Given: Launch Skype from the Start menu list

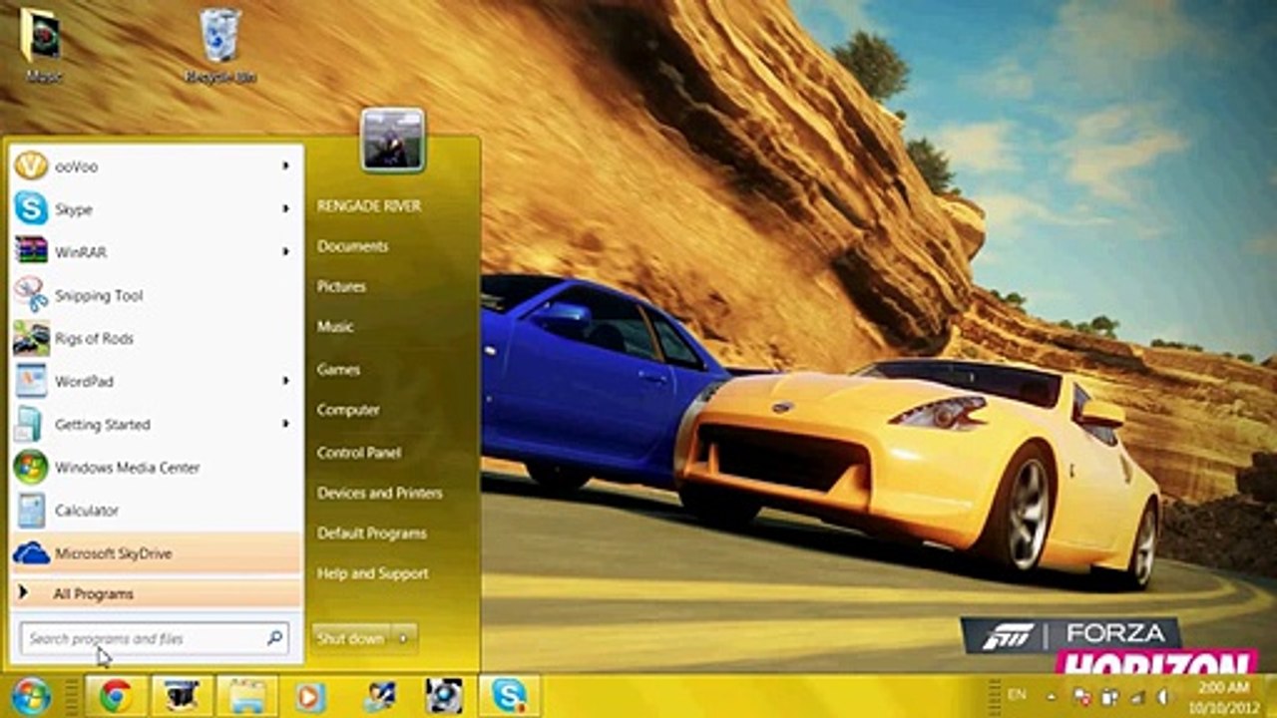Looking at the screenshot, I should pos(156,209).
